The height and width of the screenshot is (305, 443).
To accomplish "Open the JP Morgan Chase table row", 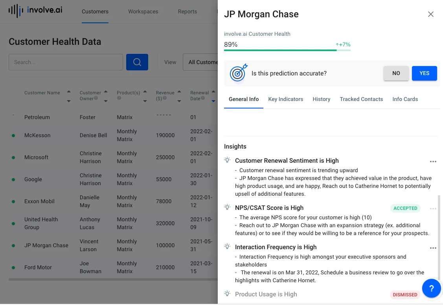I will pos(113,245).
